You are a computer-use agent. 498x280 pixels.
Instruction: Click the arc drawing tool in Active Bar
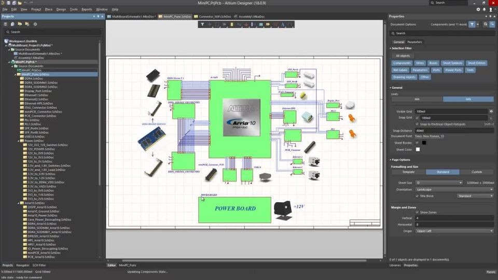[x=290, y=24]
